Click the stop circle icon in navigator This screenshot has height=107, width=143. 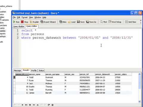point(52,105)
